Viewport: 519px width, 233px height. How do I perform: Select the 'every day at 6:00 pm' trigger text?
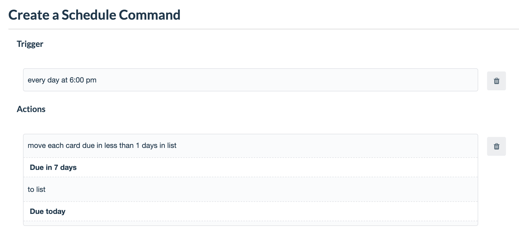62,80
